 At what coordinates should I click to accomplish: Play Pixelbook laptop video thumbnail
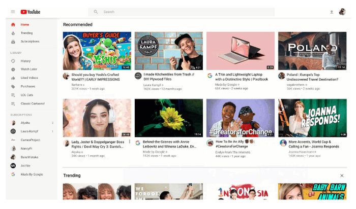tap(241, 51)
